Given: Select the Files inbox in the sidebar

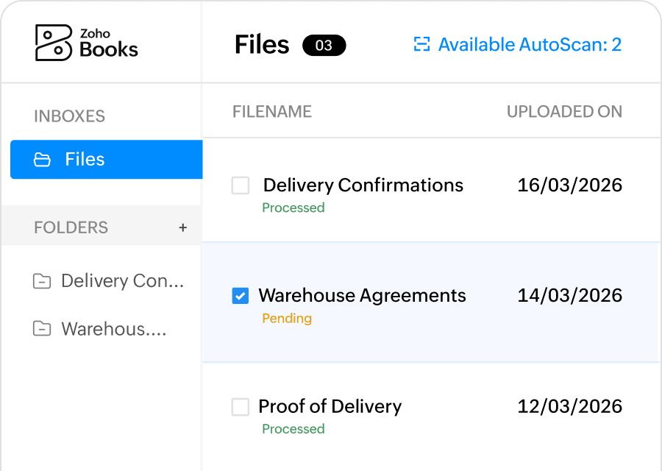Looking at the screenshot, I should [107, 159].
